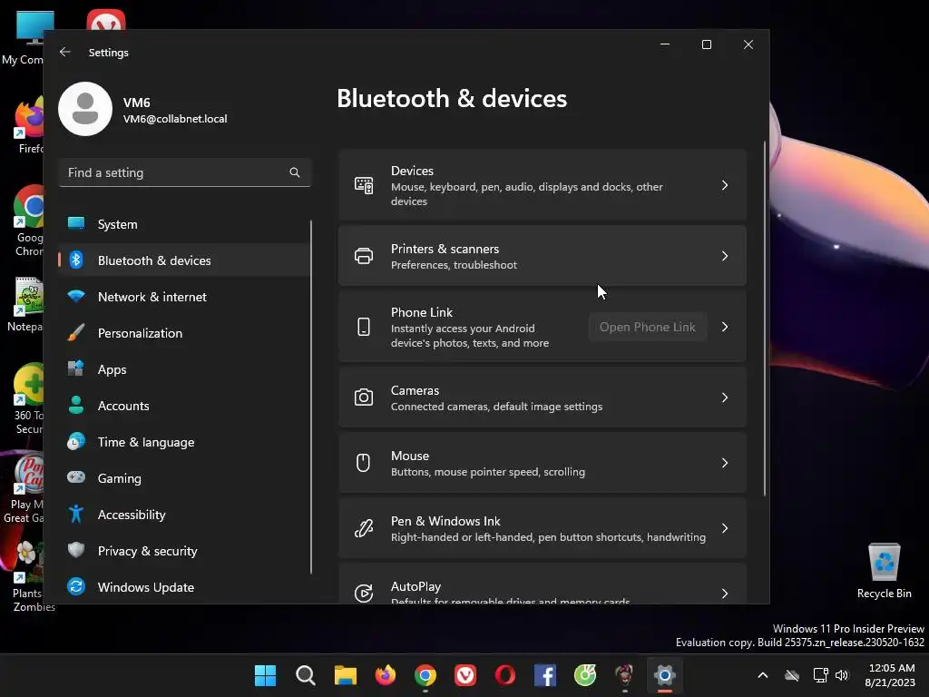Click the Network wifi icon in sidebar
929x697 pixels.
(76, 296)
